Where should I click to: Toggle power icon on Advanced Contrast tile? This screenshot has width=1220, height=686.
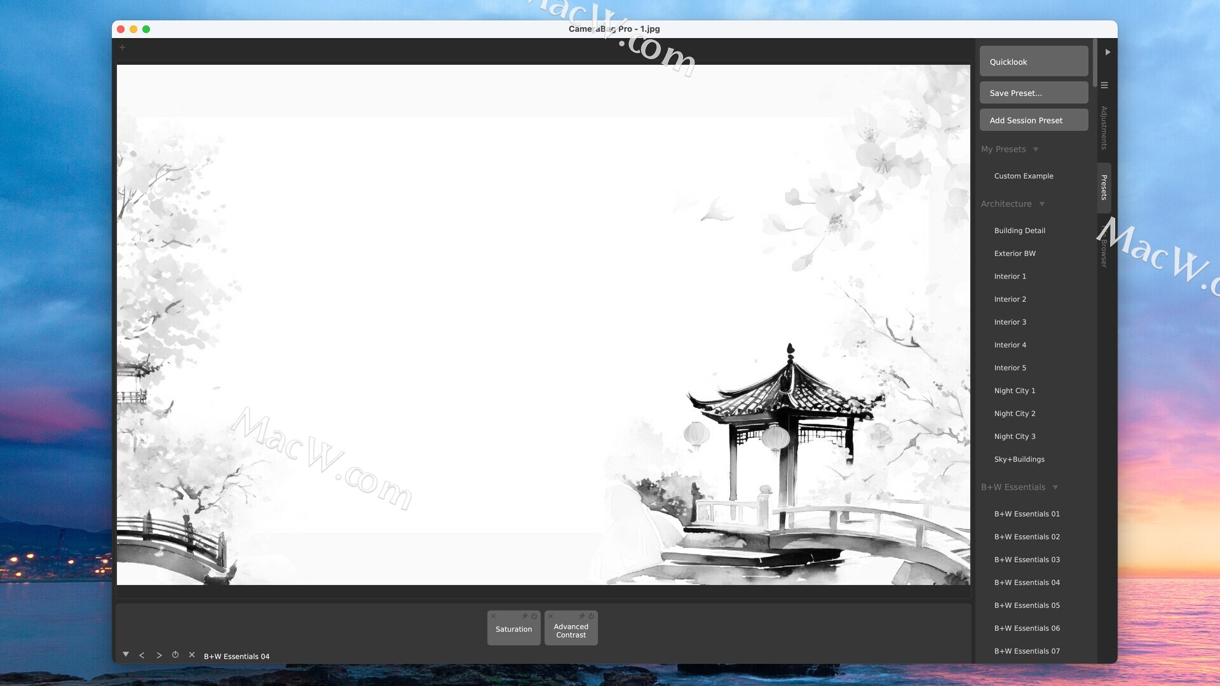(x=592, y=616)
